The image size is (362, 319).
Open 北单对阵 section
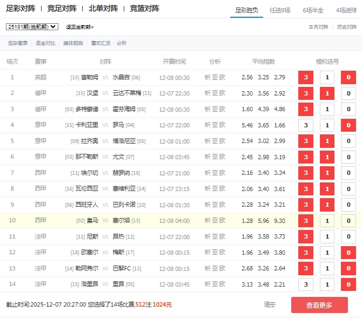click(103, 9)
